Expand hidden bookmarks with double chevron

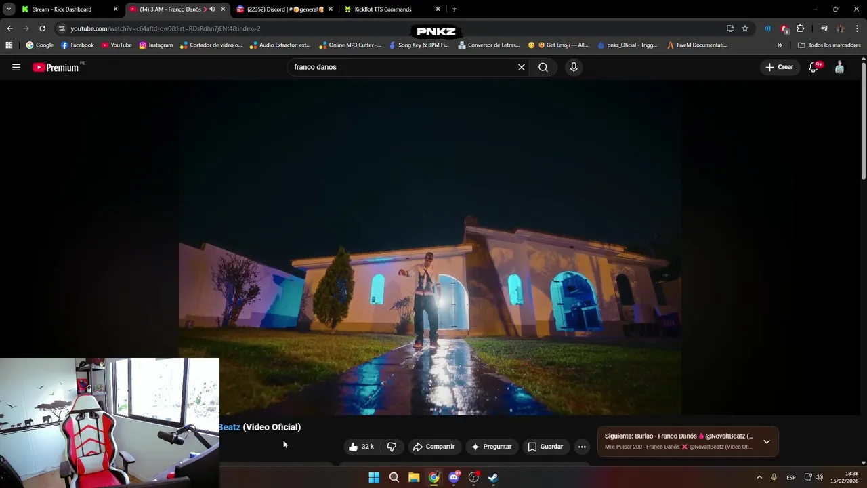[780, 45]
